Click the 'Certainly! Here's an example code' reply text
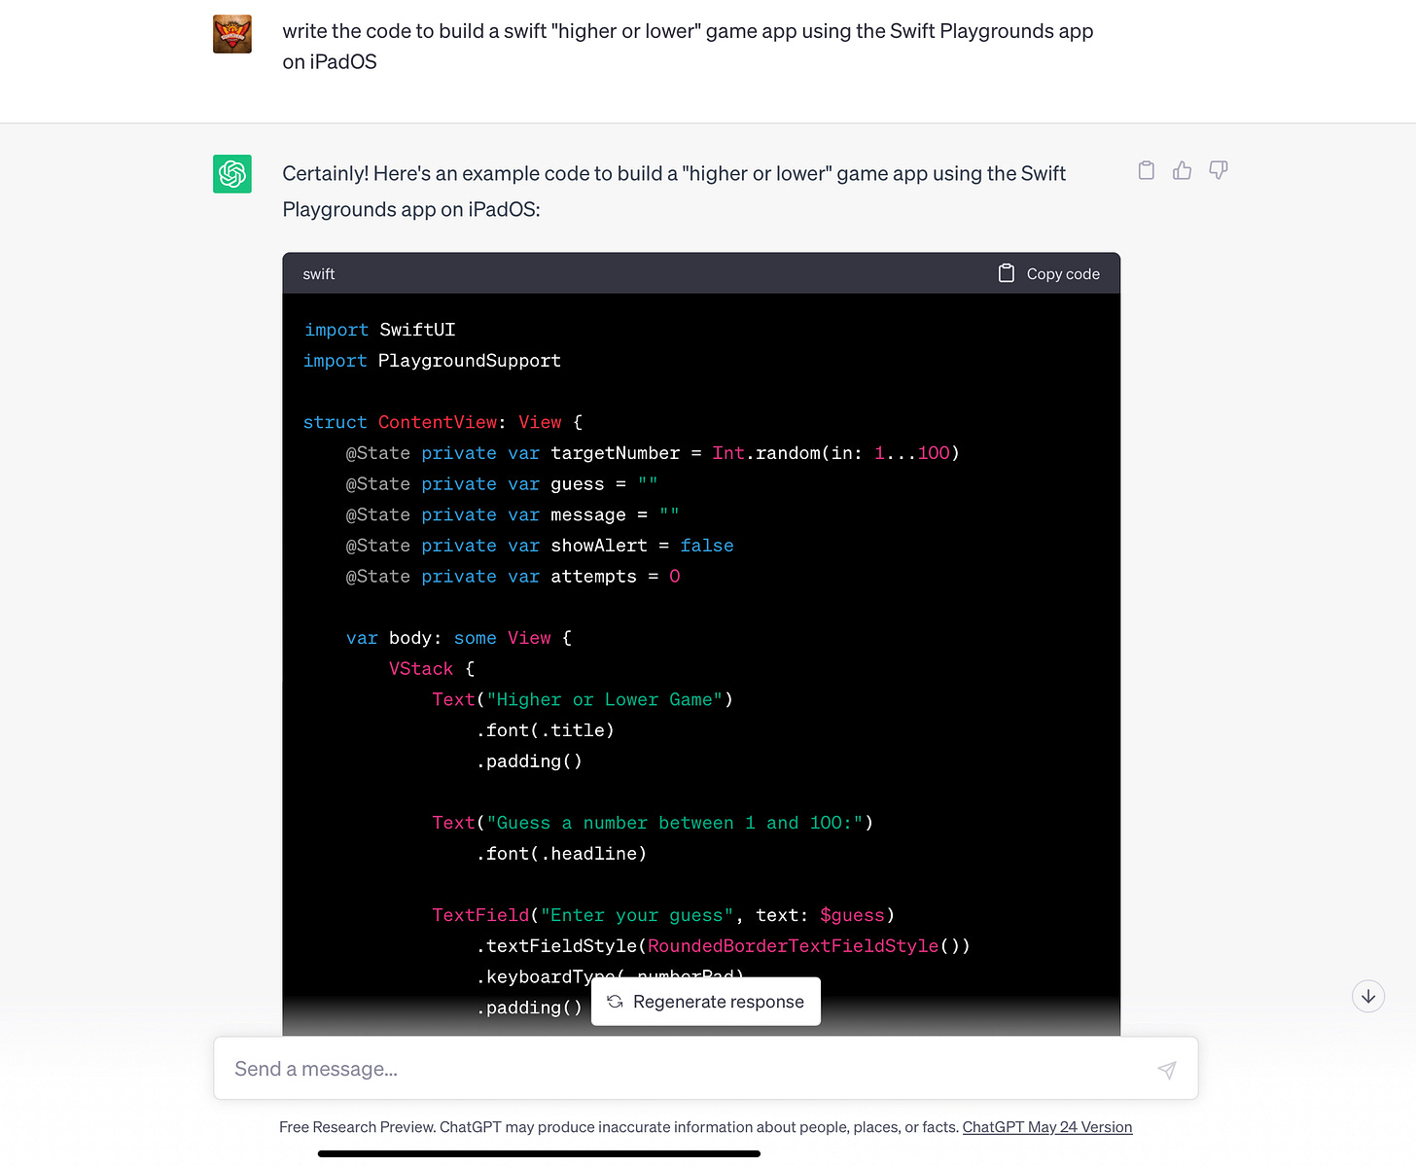 click(674, 191)
